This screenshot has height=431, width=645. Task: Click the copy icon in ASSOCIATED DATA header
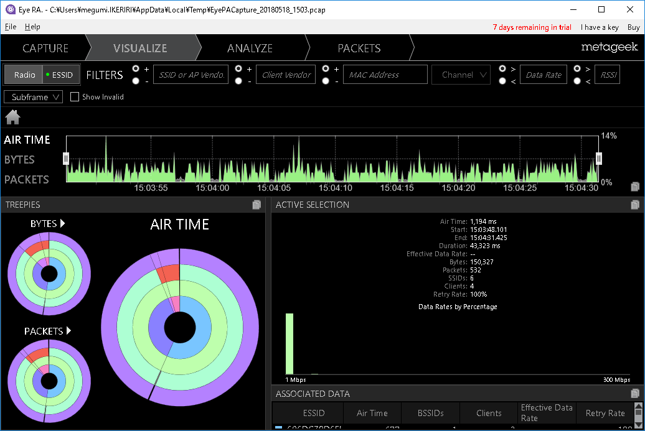(634, 394)
